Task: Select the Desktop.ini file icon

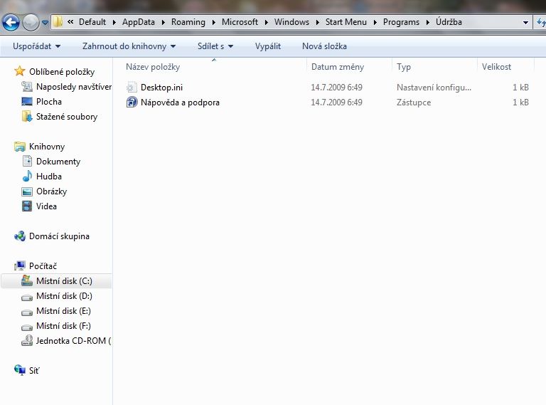Action: [x=132, y=87]
